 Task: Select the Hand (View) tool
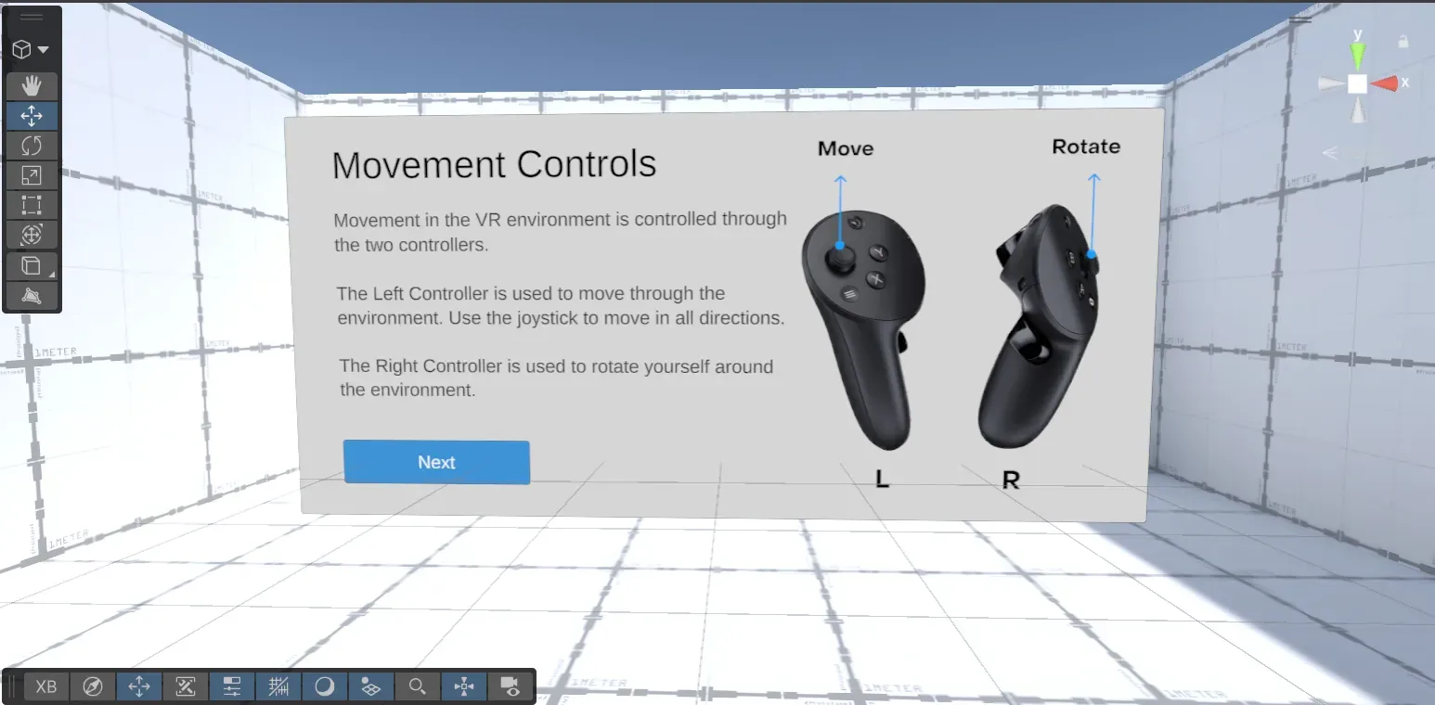click(x=32, y=86)
